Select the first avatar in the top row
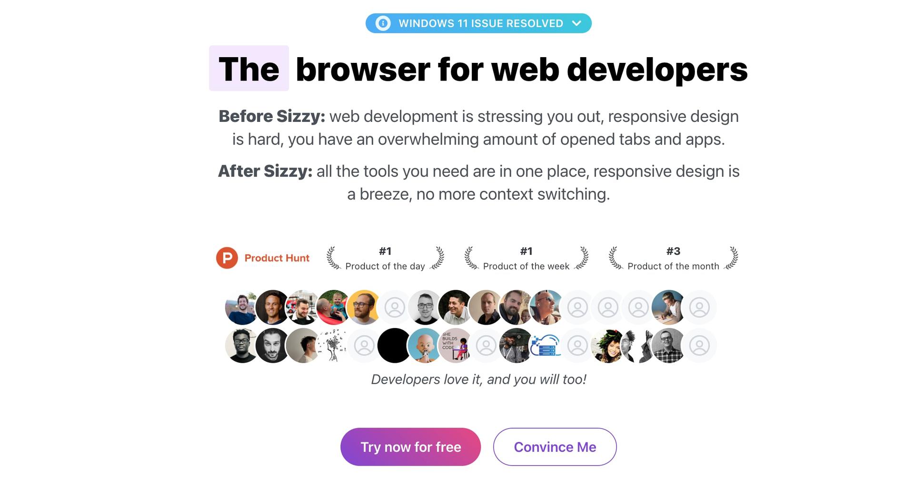 242,308
